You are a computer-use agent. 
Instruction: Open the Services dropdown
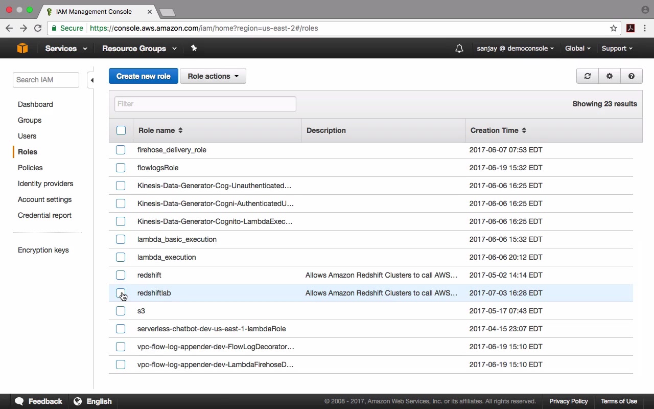[x=66, y=49]
